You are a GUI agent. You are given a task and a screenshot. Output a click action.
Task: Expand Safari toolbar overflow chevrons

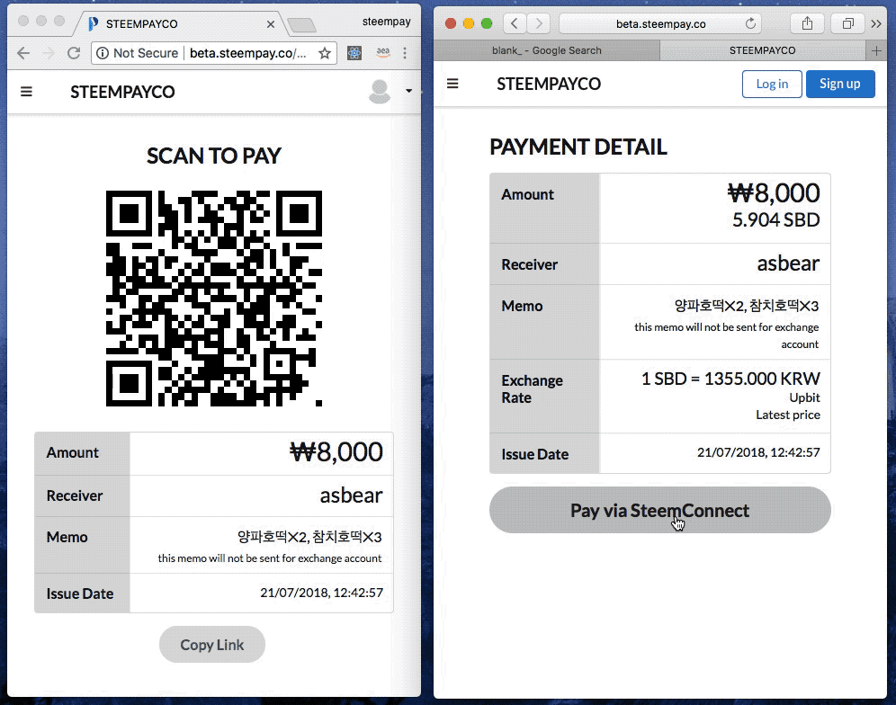[x=876, y=24]
